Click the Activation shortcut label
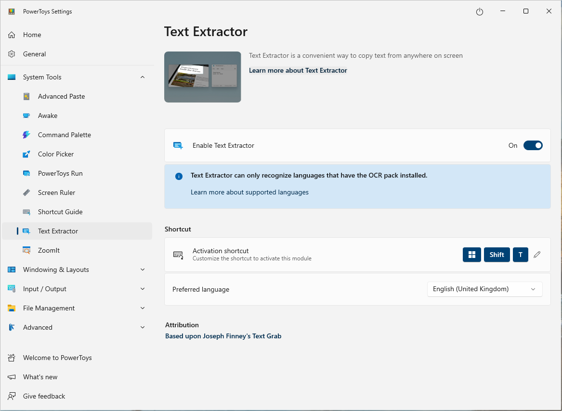 (x=221, y=251)
